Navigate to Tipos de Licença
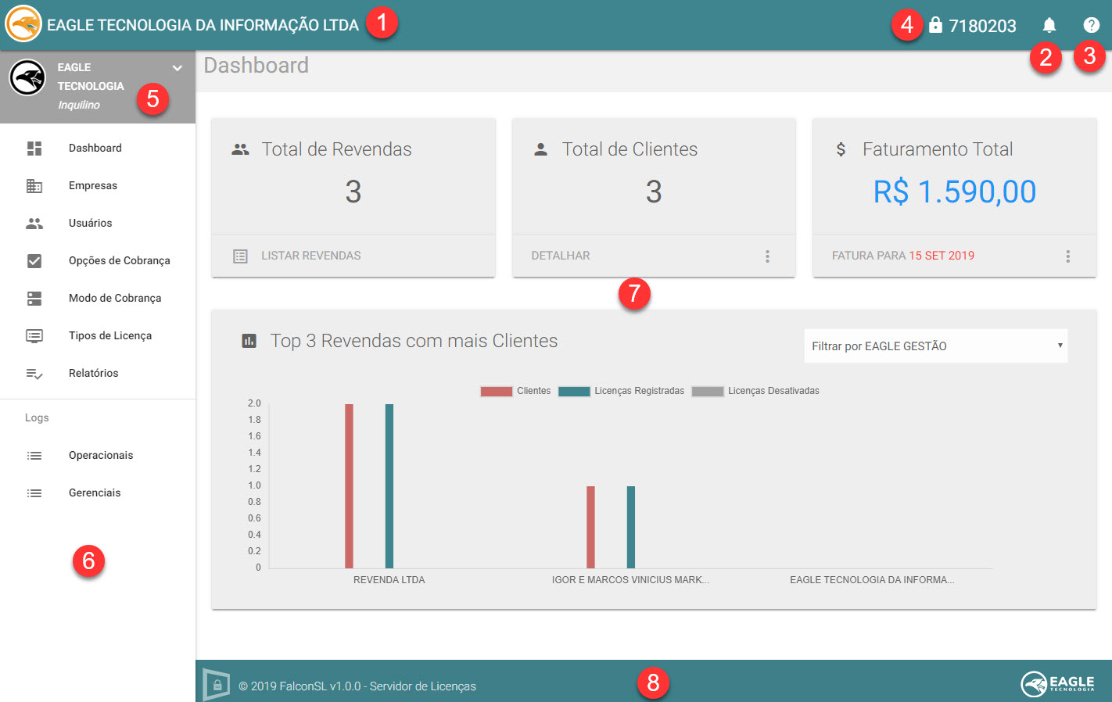The width and height of the screenshot is (1112, 702). click(98, 336)
